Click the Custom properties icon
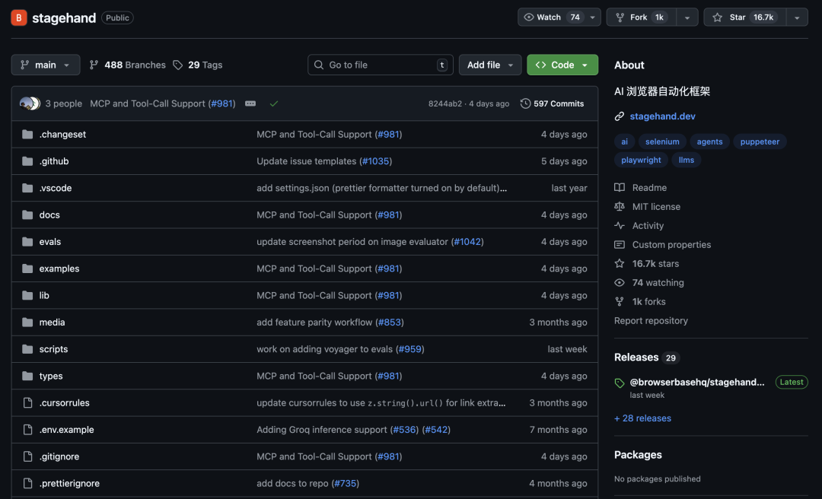Screen dimensions: 822x499 [x=619, y=245]
